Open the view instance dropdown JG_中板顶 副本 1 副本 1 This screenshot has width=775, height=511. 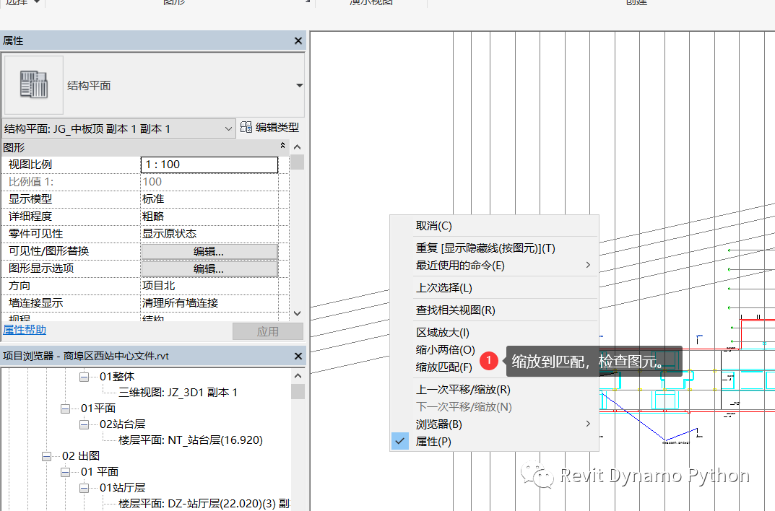[x=118, y=129]
